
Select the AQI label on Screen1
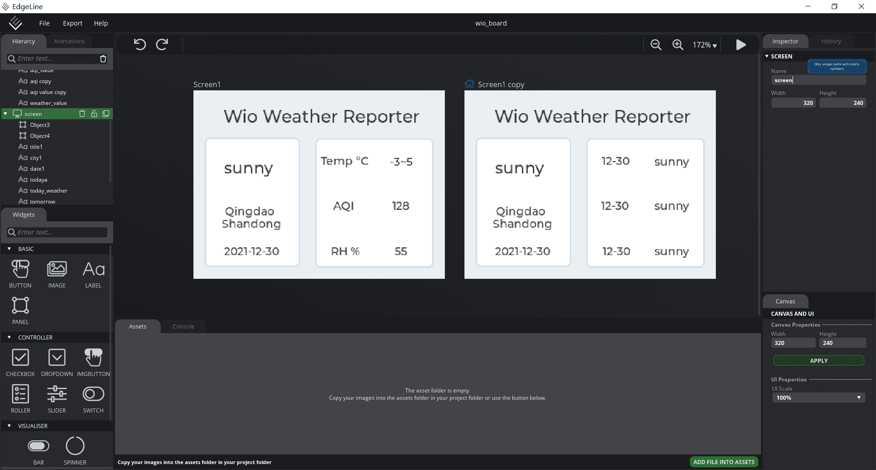[344, 206]
